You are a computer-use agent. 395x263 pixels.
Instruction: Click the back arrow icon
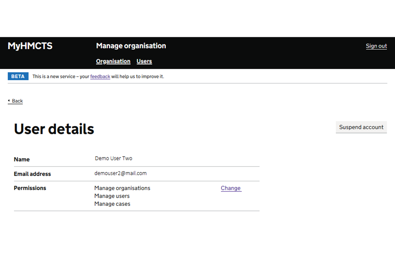click(x=9, y=101)
